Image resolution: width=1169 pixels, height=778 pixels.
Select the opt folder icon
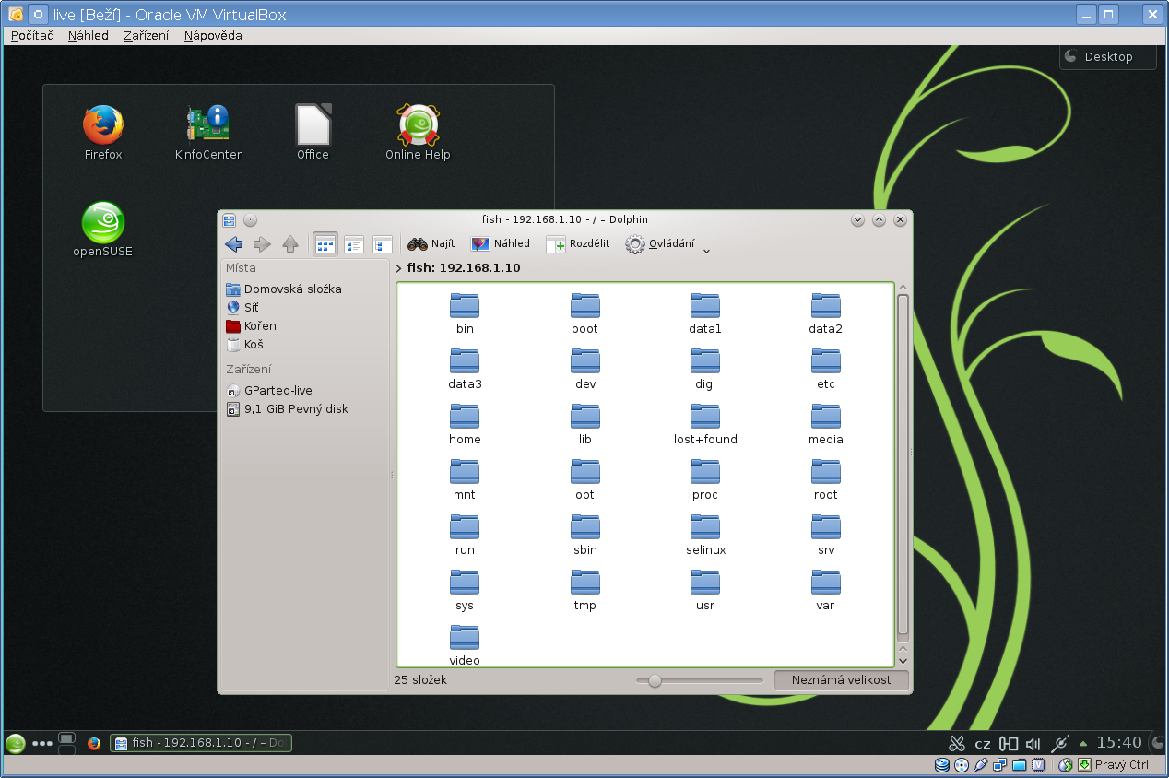585,472
